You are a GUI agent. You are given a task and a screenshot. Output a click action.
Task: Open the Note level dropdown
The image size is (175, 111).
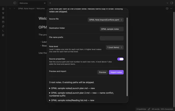tap(115, 47)
